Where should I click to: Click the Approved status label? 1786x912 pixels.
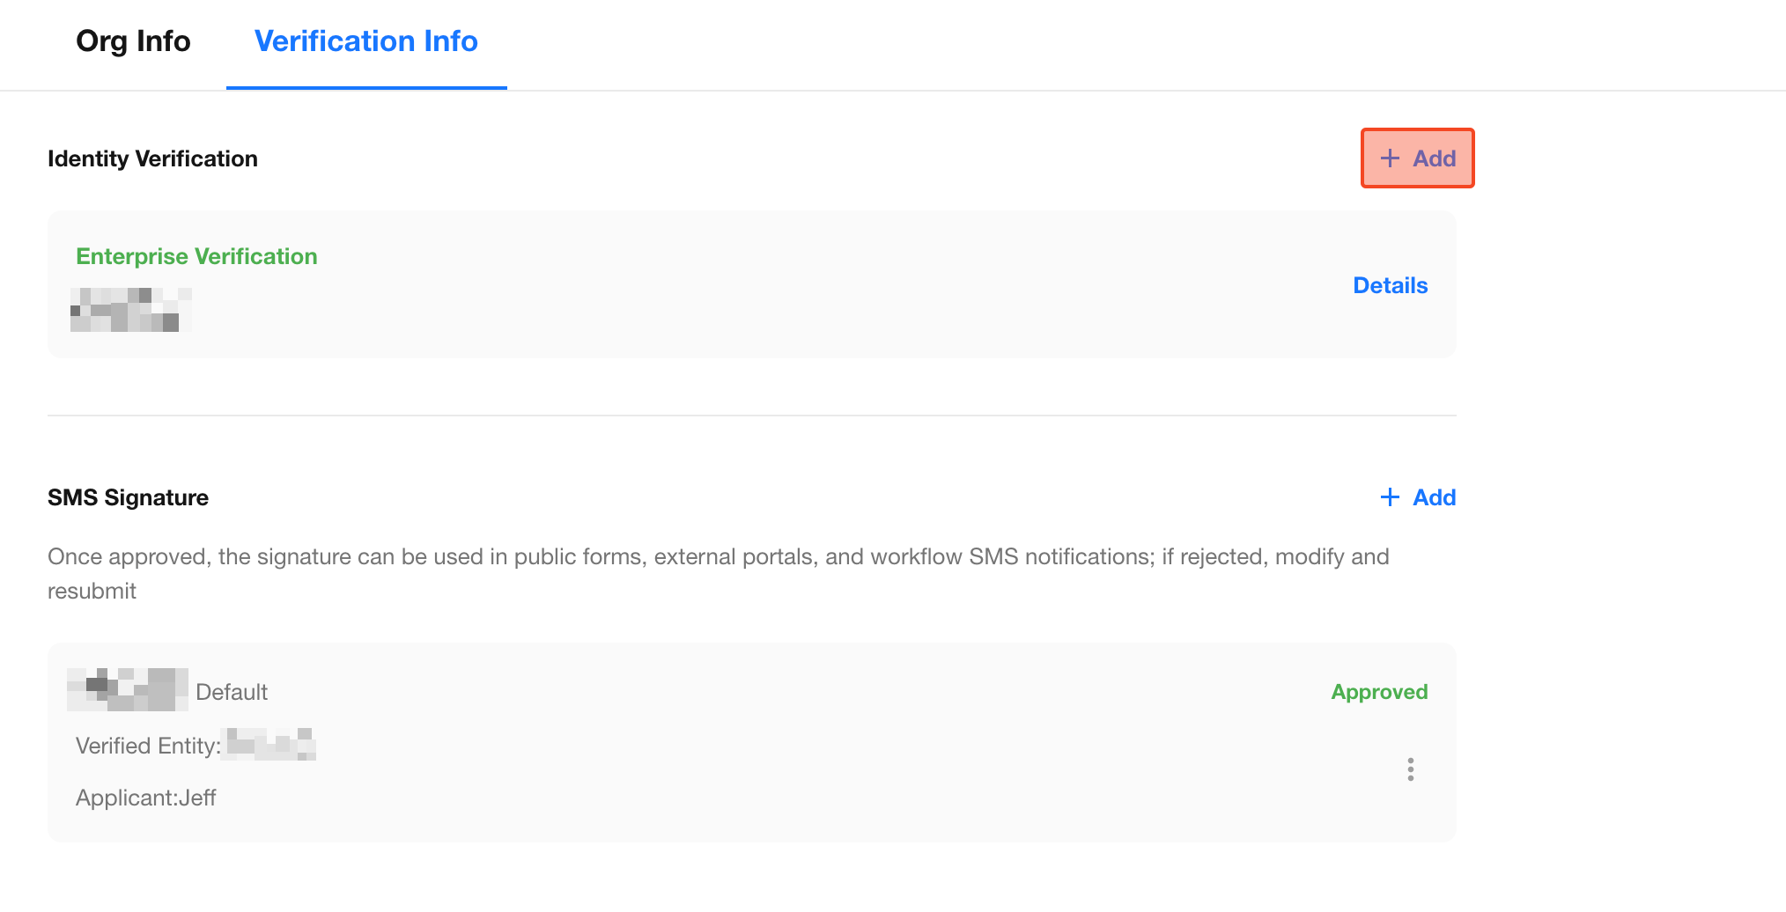coord(1378,692)
